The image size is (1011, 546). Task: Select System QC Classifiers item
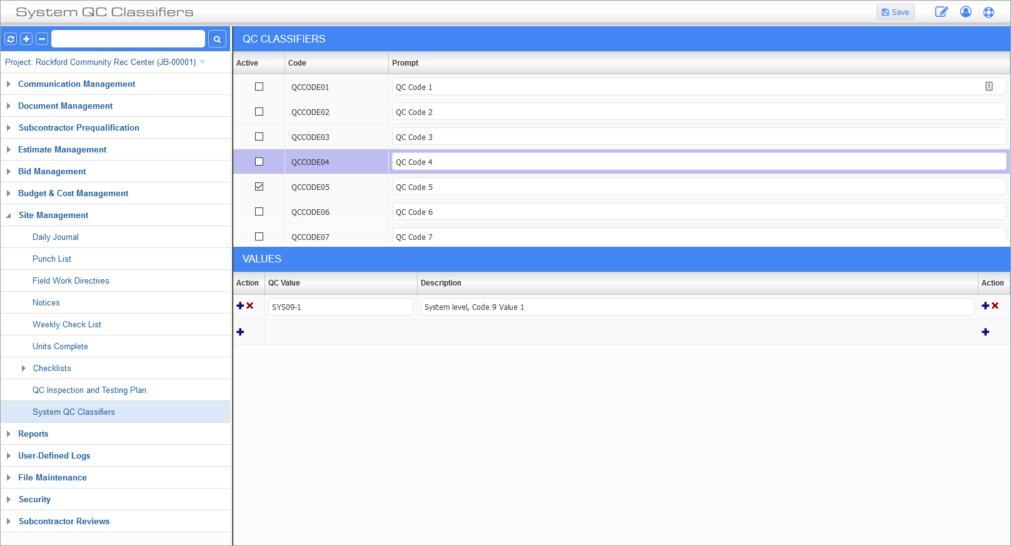pyautogui.click(x=74, y=412)
